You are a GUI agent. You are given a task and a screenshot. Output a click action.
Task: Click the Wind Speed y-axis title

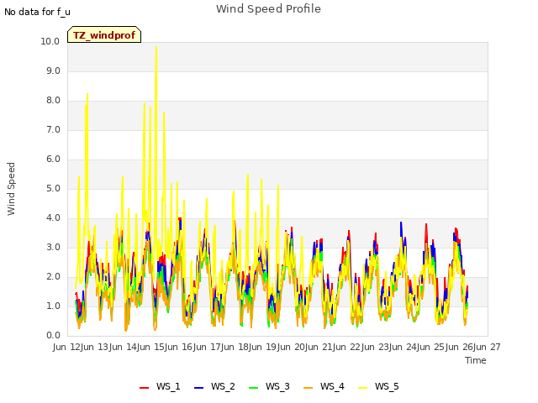tap(11, 189)
